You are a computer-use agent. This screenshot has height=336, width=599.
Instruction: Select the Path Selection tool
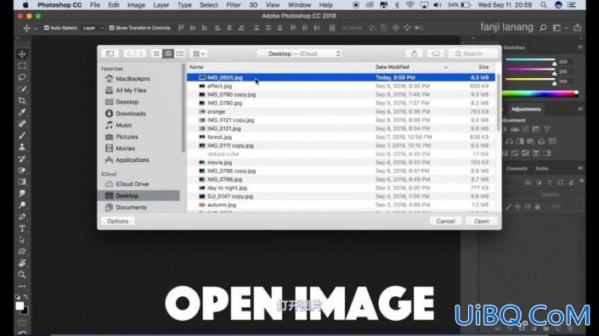(x=22, y=240)
